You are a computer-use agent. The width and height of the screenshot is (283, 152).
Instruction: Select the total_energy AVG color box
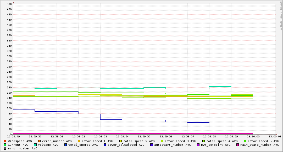pyautogui.click(x=66, y=145)
